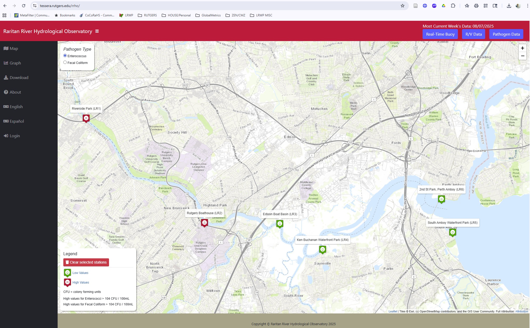The height and width of the screenshot is (328, 530).
Task: Select the Enterococcus pathogen type
Action: [x=65, y=56]
